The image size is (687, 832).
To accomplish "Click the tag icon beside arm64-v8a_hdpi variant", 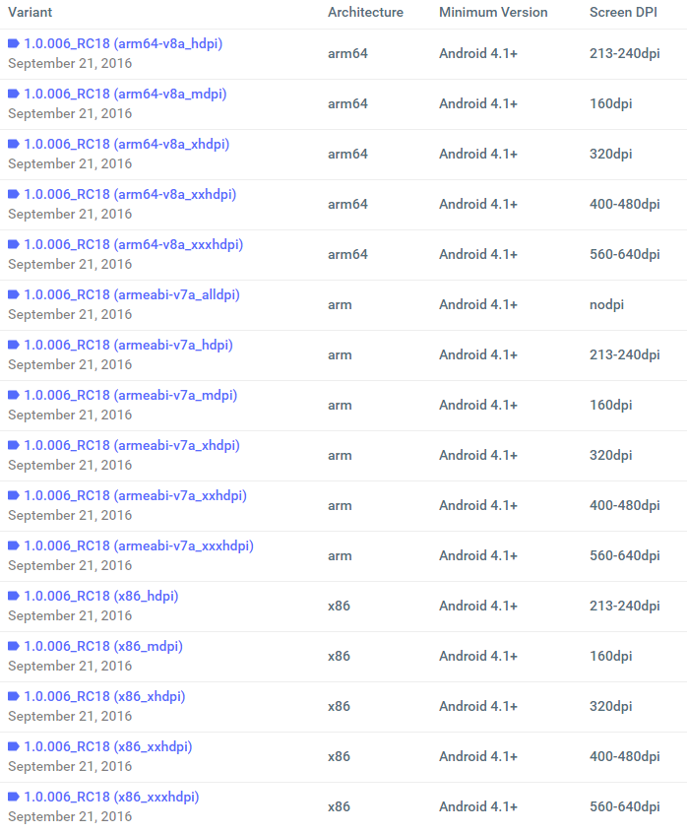I will click(x=14, y=44).
